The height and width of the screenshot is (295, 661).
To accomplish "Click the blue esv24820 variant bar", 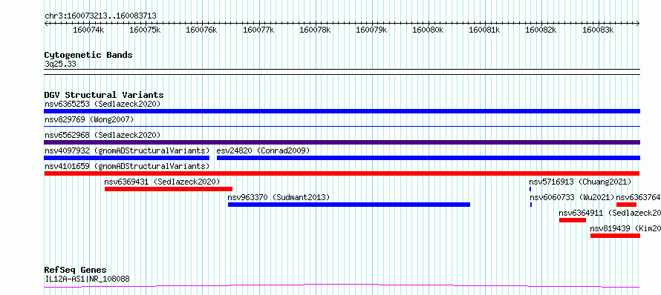I will 429,158.
